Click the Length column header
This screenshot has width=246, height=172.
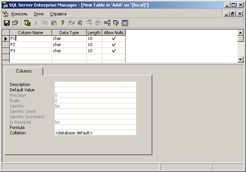94,33
